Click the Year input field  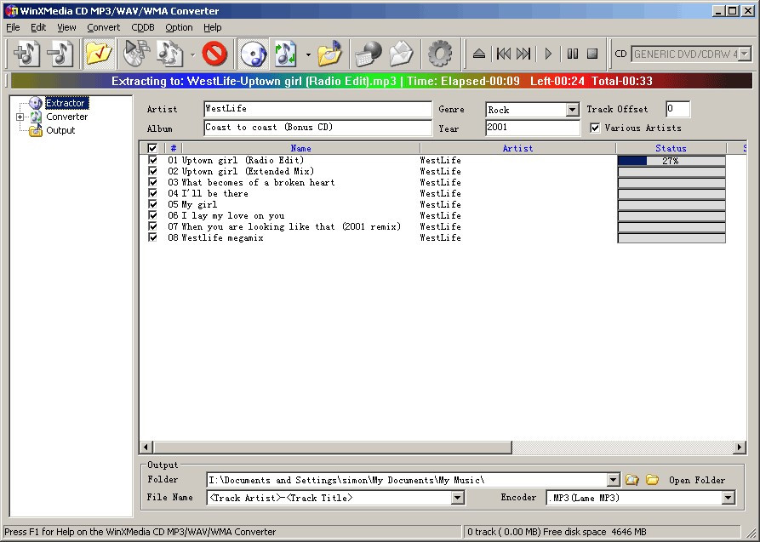[x=532, y=128]
